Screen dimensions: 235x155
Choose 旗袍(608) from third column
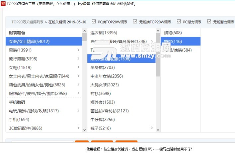click(173, 33)
